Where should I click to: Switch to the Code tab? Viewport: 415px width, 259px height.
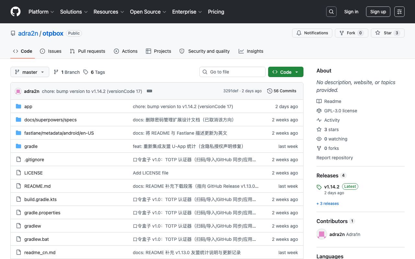click(x=23, y=51)
